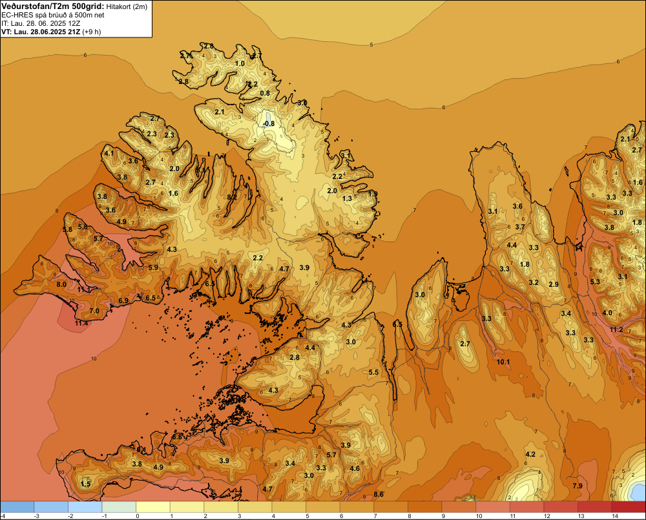Click the 11.1 temperature label
Screen dimensions: 646x520
(85, 290)
